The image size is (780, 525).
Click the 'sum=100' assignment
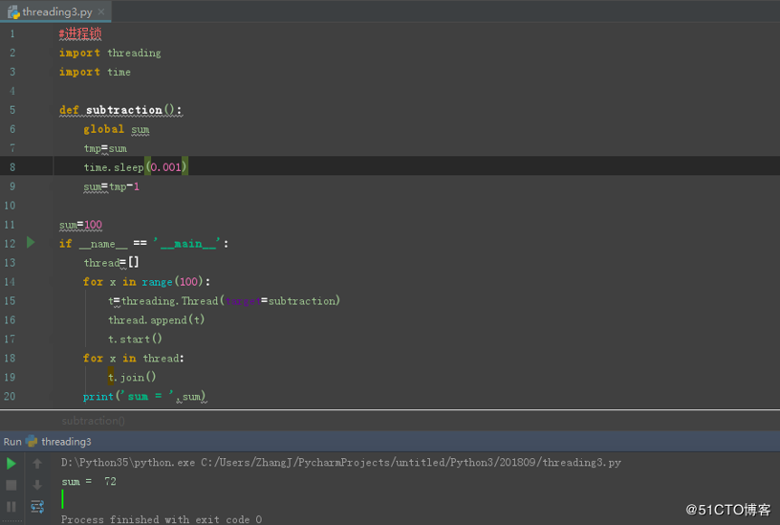click(x=80, y=225)
